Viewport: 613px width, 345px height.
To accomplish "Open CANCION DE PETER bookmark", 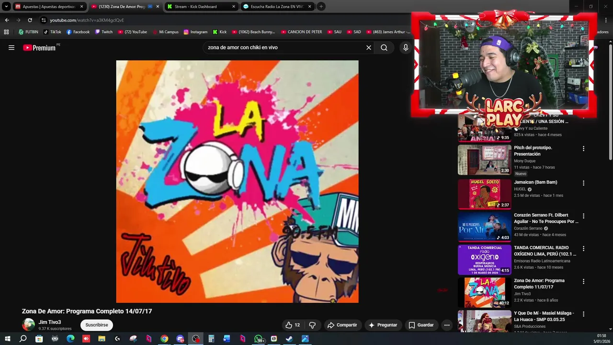I will point(301,32).
